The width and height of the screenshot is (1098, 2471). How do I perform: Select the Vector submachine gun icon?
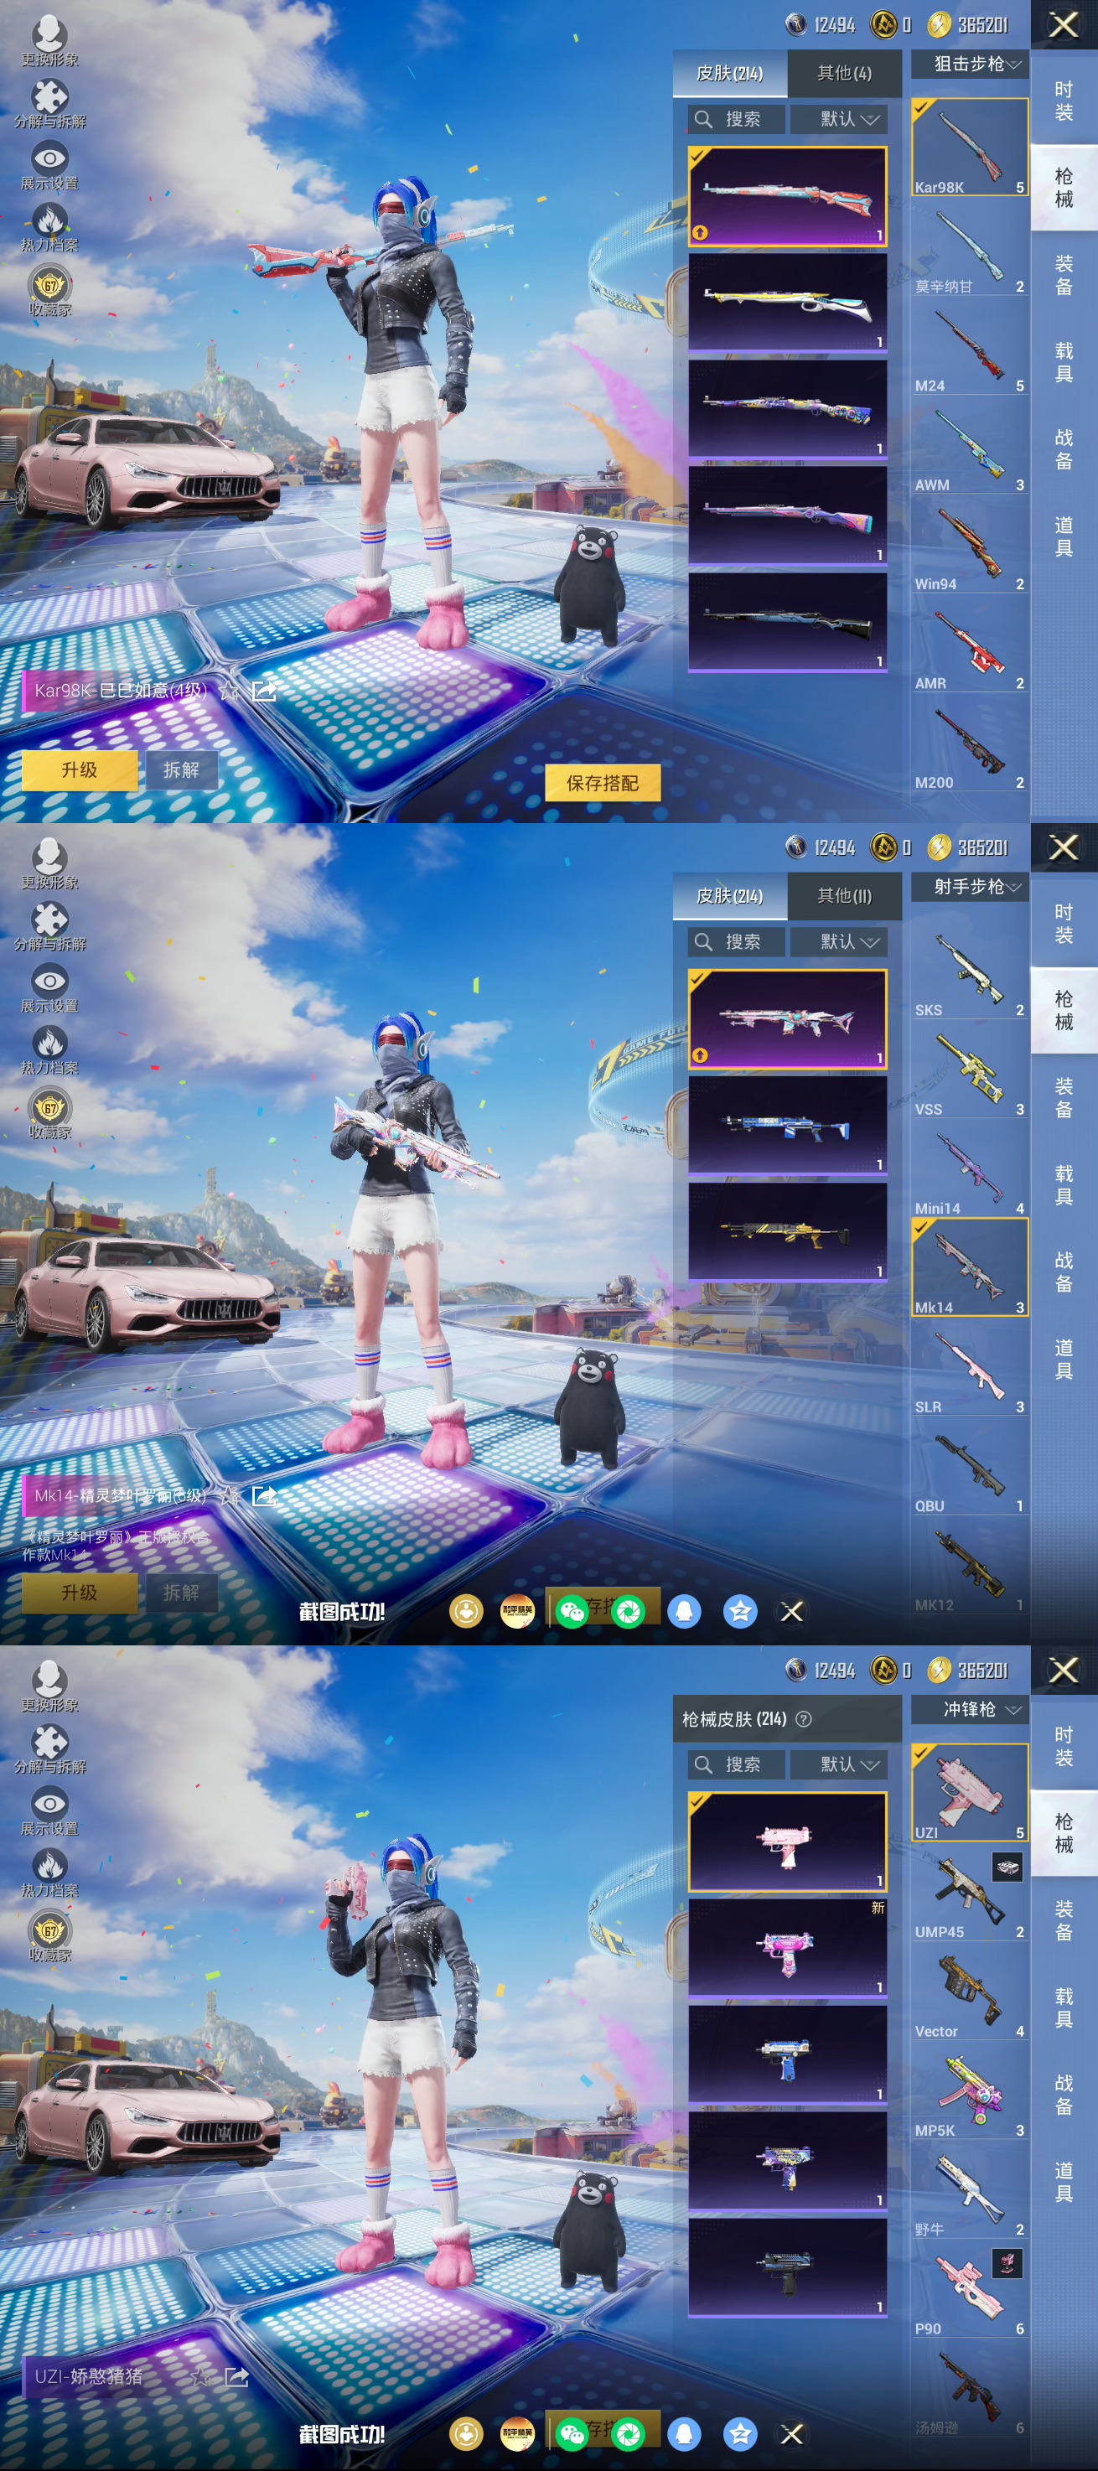(970, 1992)
